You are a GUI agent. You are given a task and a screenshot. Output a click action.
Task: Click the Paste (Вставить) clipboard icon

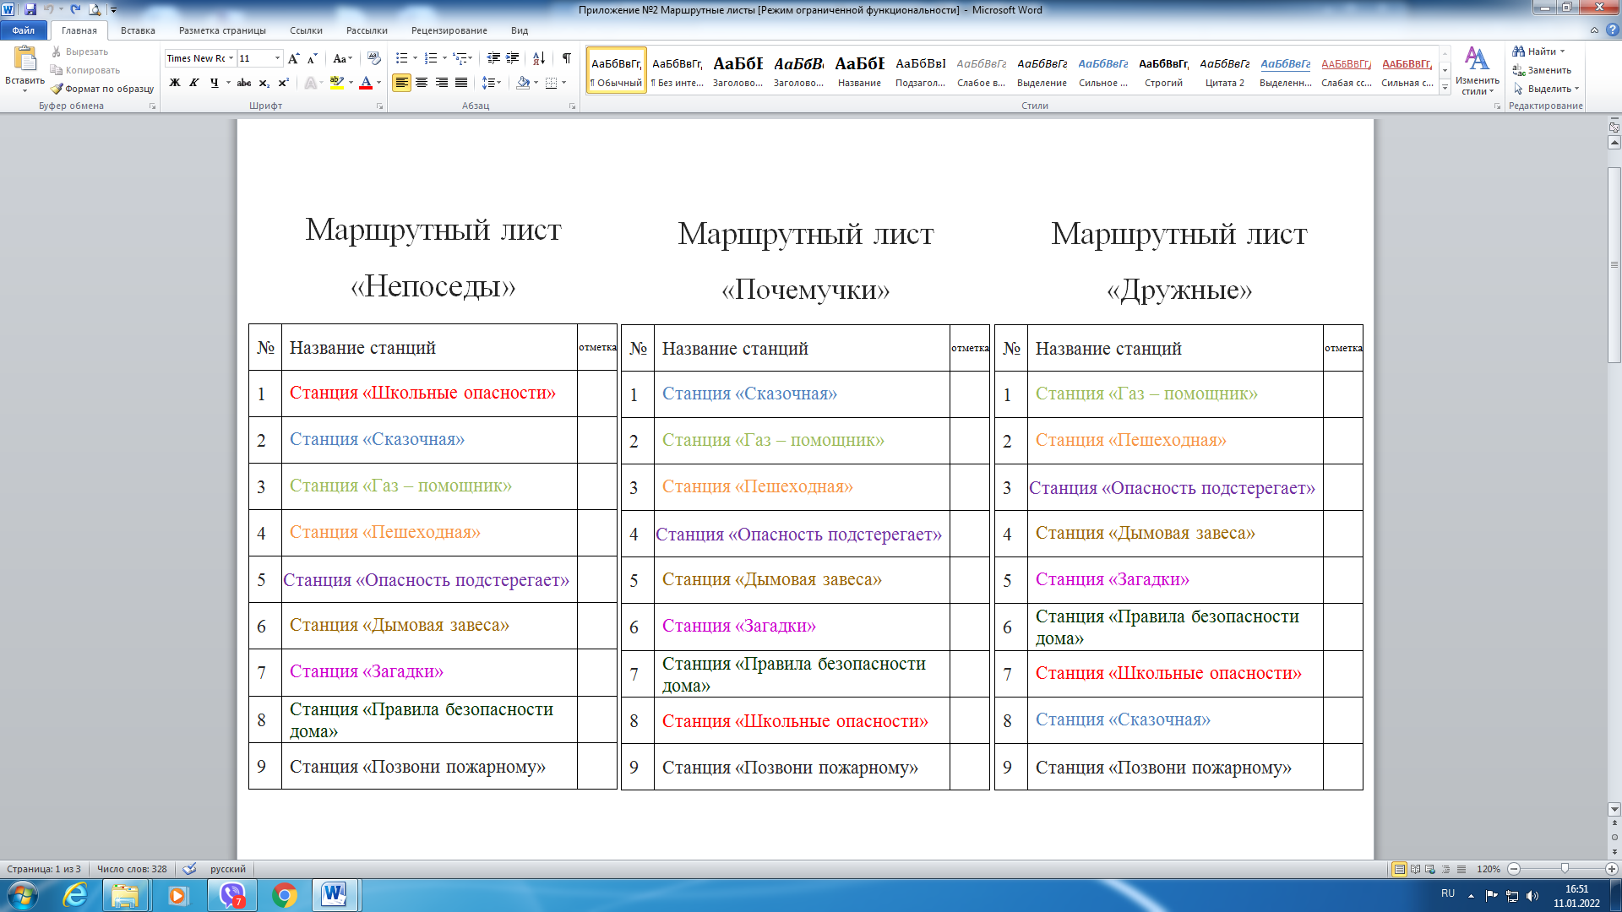[x=24, y=59]
